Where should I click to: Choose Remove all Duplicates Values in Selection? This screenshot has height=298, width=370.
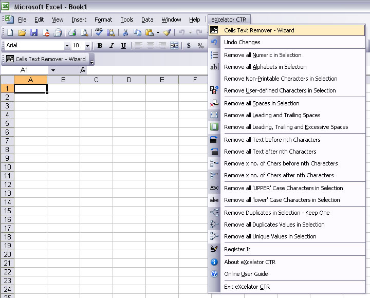point(287,225)
